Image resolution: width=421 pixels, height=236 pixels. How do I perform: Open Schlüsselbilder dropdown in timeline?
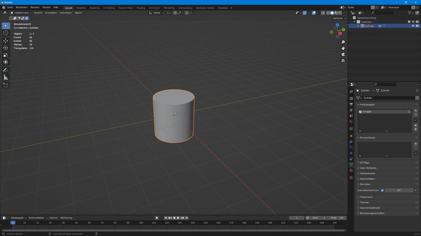[x=38, y=218]
